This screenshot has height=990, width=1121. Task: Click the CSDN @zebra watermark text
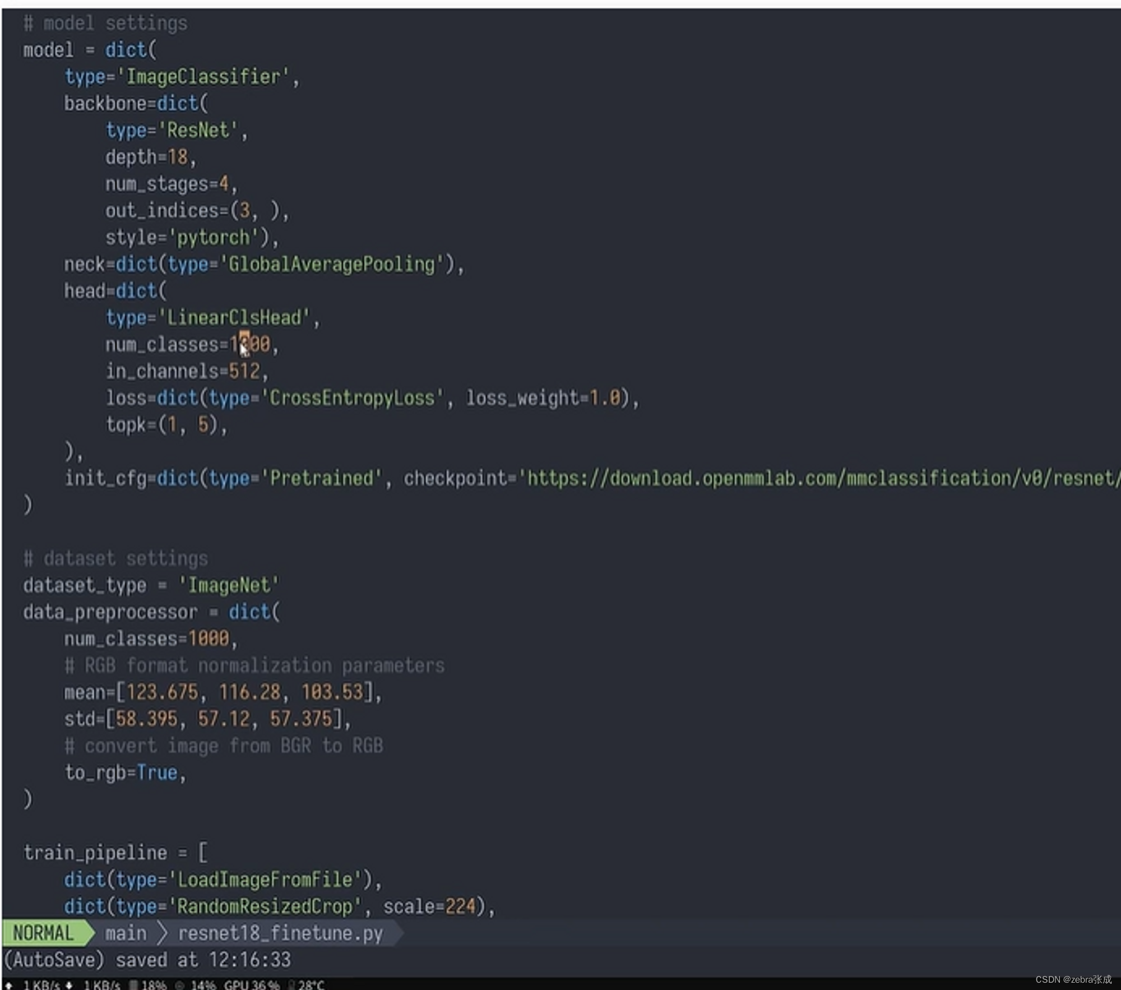point(1073,979)
